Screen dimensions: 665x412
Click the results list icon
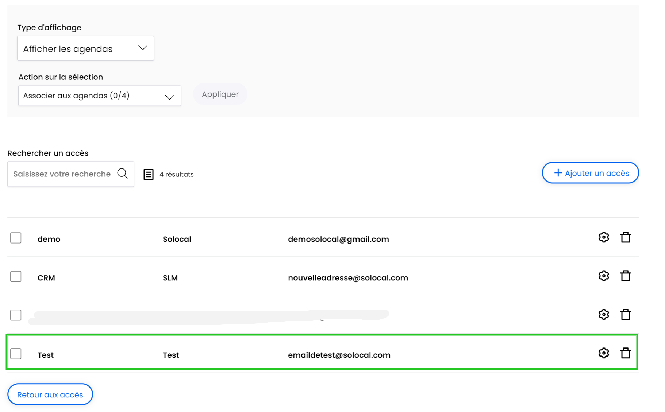coord(149,174)
